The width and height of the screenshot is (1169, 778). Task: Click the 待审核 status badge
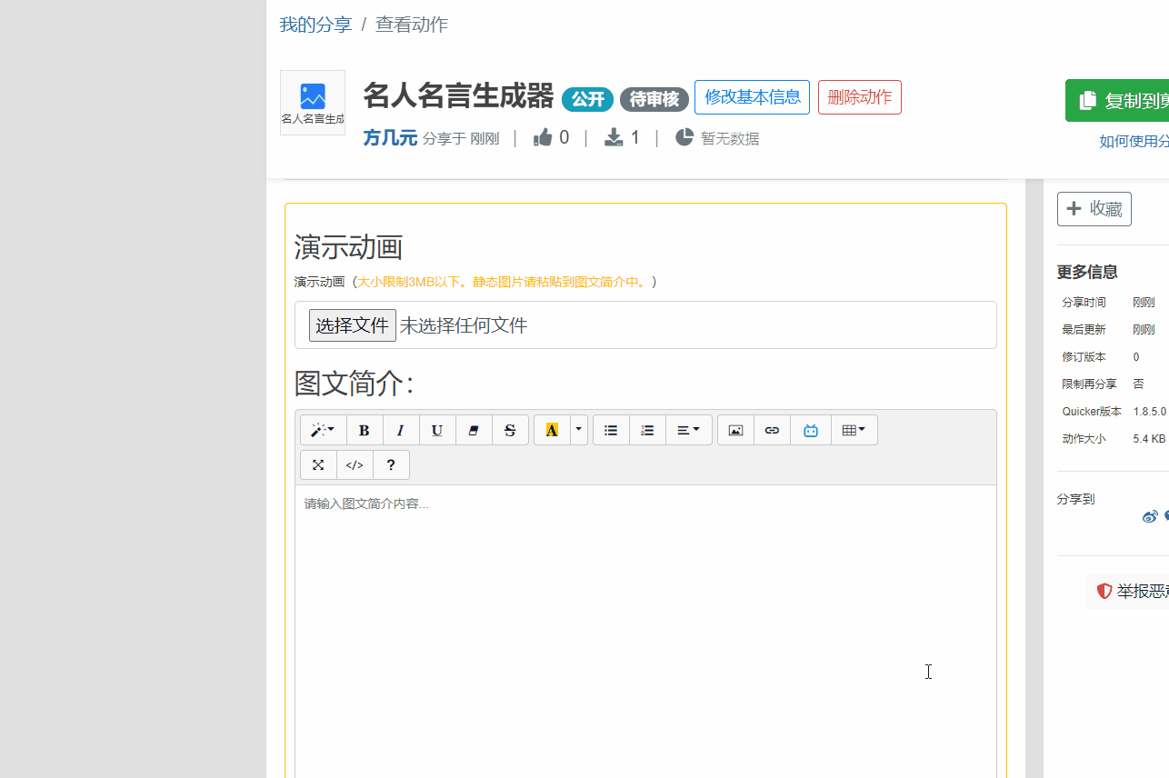(x=654, y=100)
